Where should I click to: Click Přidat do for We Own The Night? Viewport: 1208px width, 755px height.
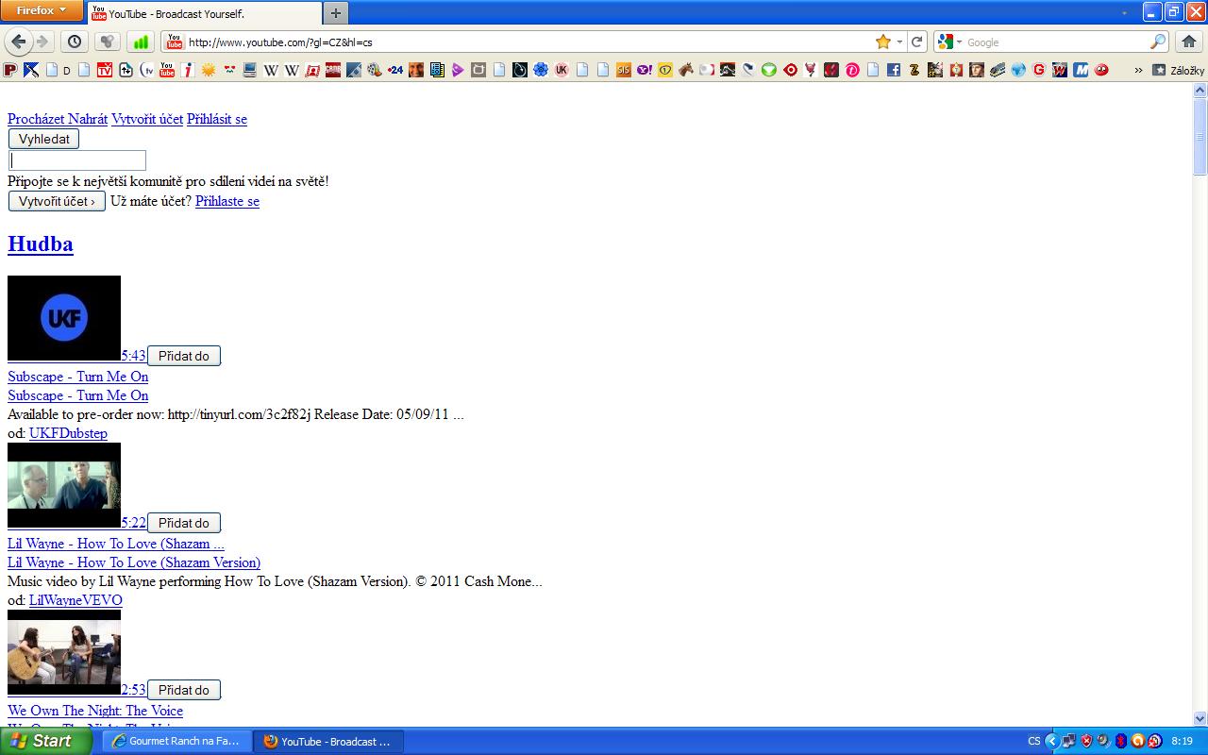(x=184, y=690)
